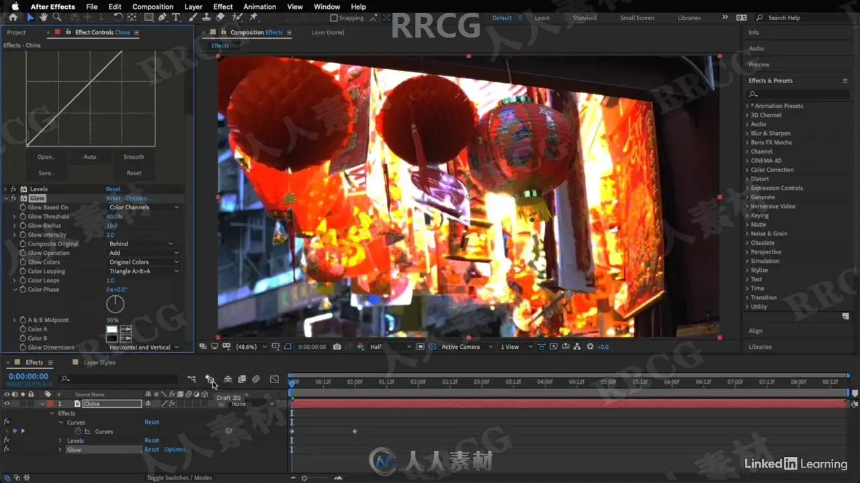Select the Hand tool in toolbar
The image size is (860, 483).
pos(44,17)
